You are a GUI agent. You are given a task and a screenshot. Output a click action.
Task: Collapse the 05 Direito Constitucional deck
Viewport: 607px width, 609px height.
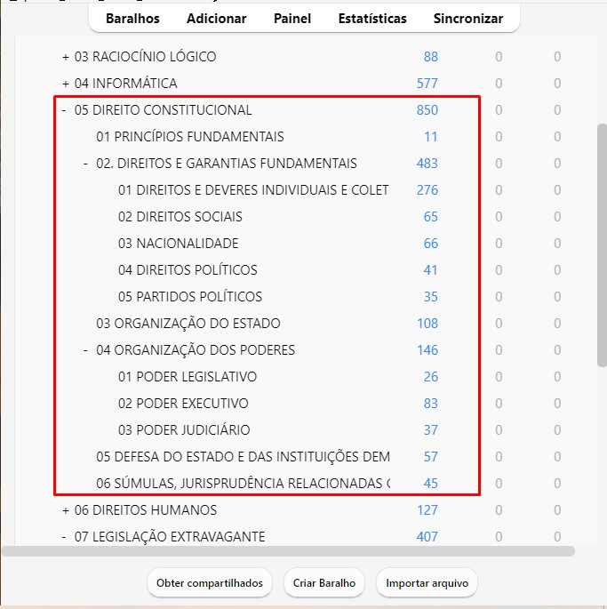coord(64,110)
